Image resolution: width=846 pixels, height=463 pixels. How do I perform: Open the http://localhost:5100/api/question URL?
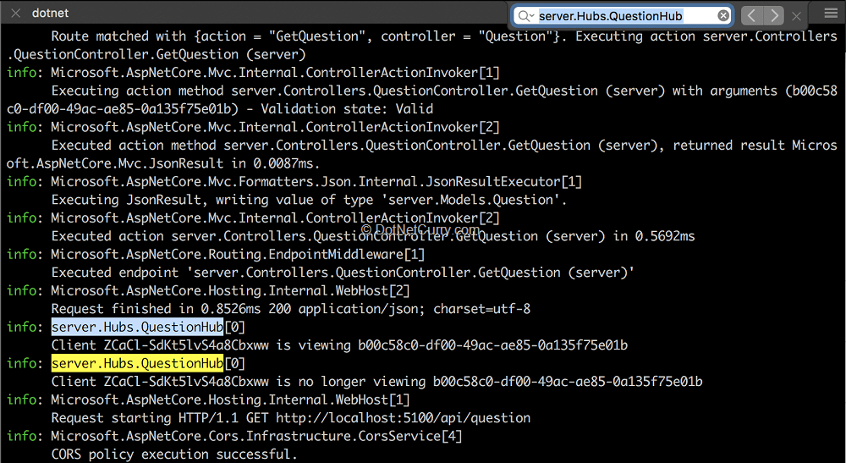pos(403,418)
